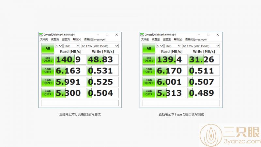Start 4KiB Q32T1 test in right window

tap(149, 82)
